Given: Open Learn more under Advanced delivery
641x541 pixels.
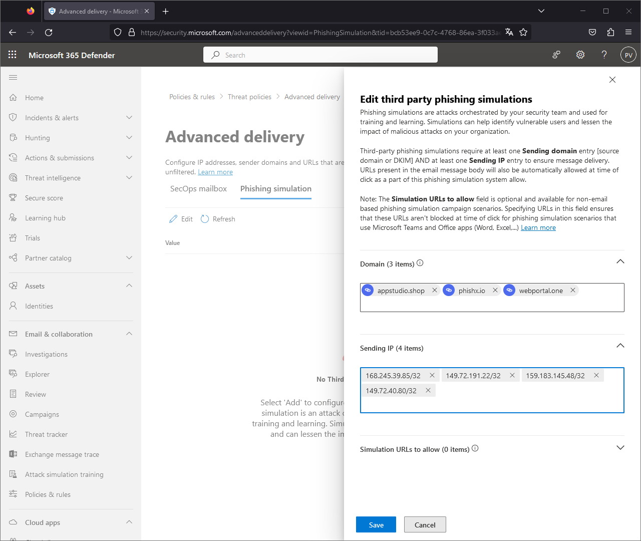Looking at the screenshot, I should tap(215, 172).
